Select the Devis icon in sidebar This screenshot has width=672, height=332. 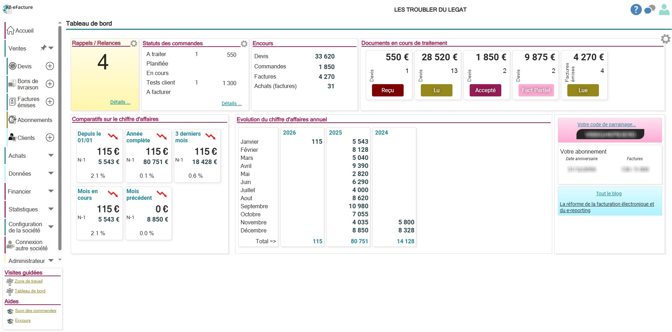(12, 66)
